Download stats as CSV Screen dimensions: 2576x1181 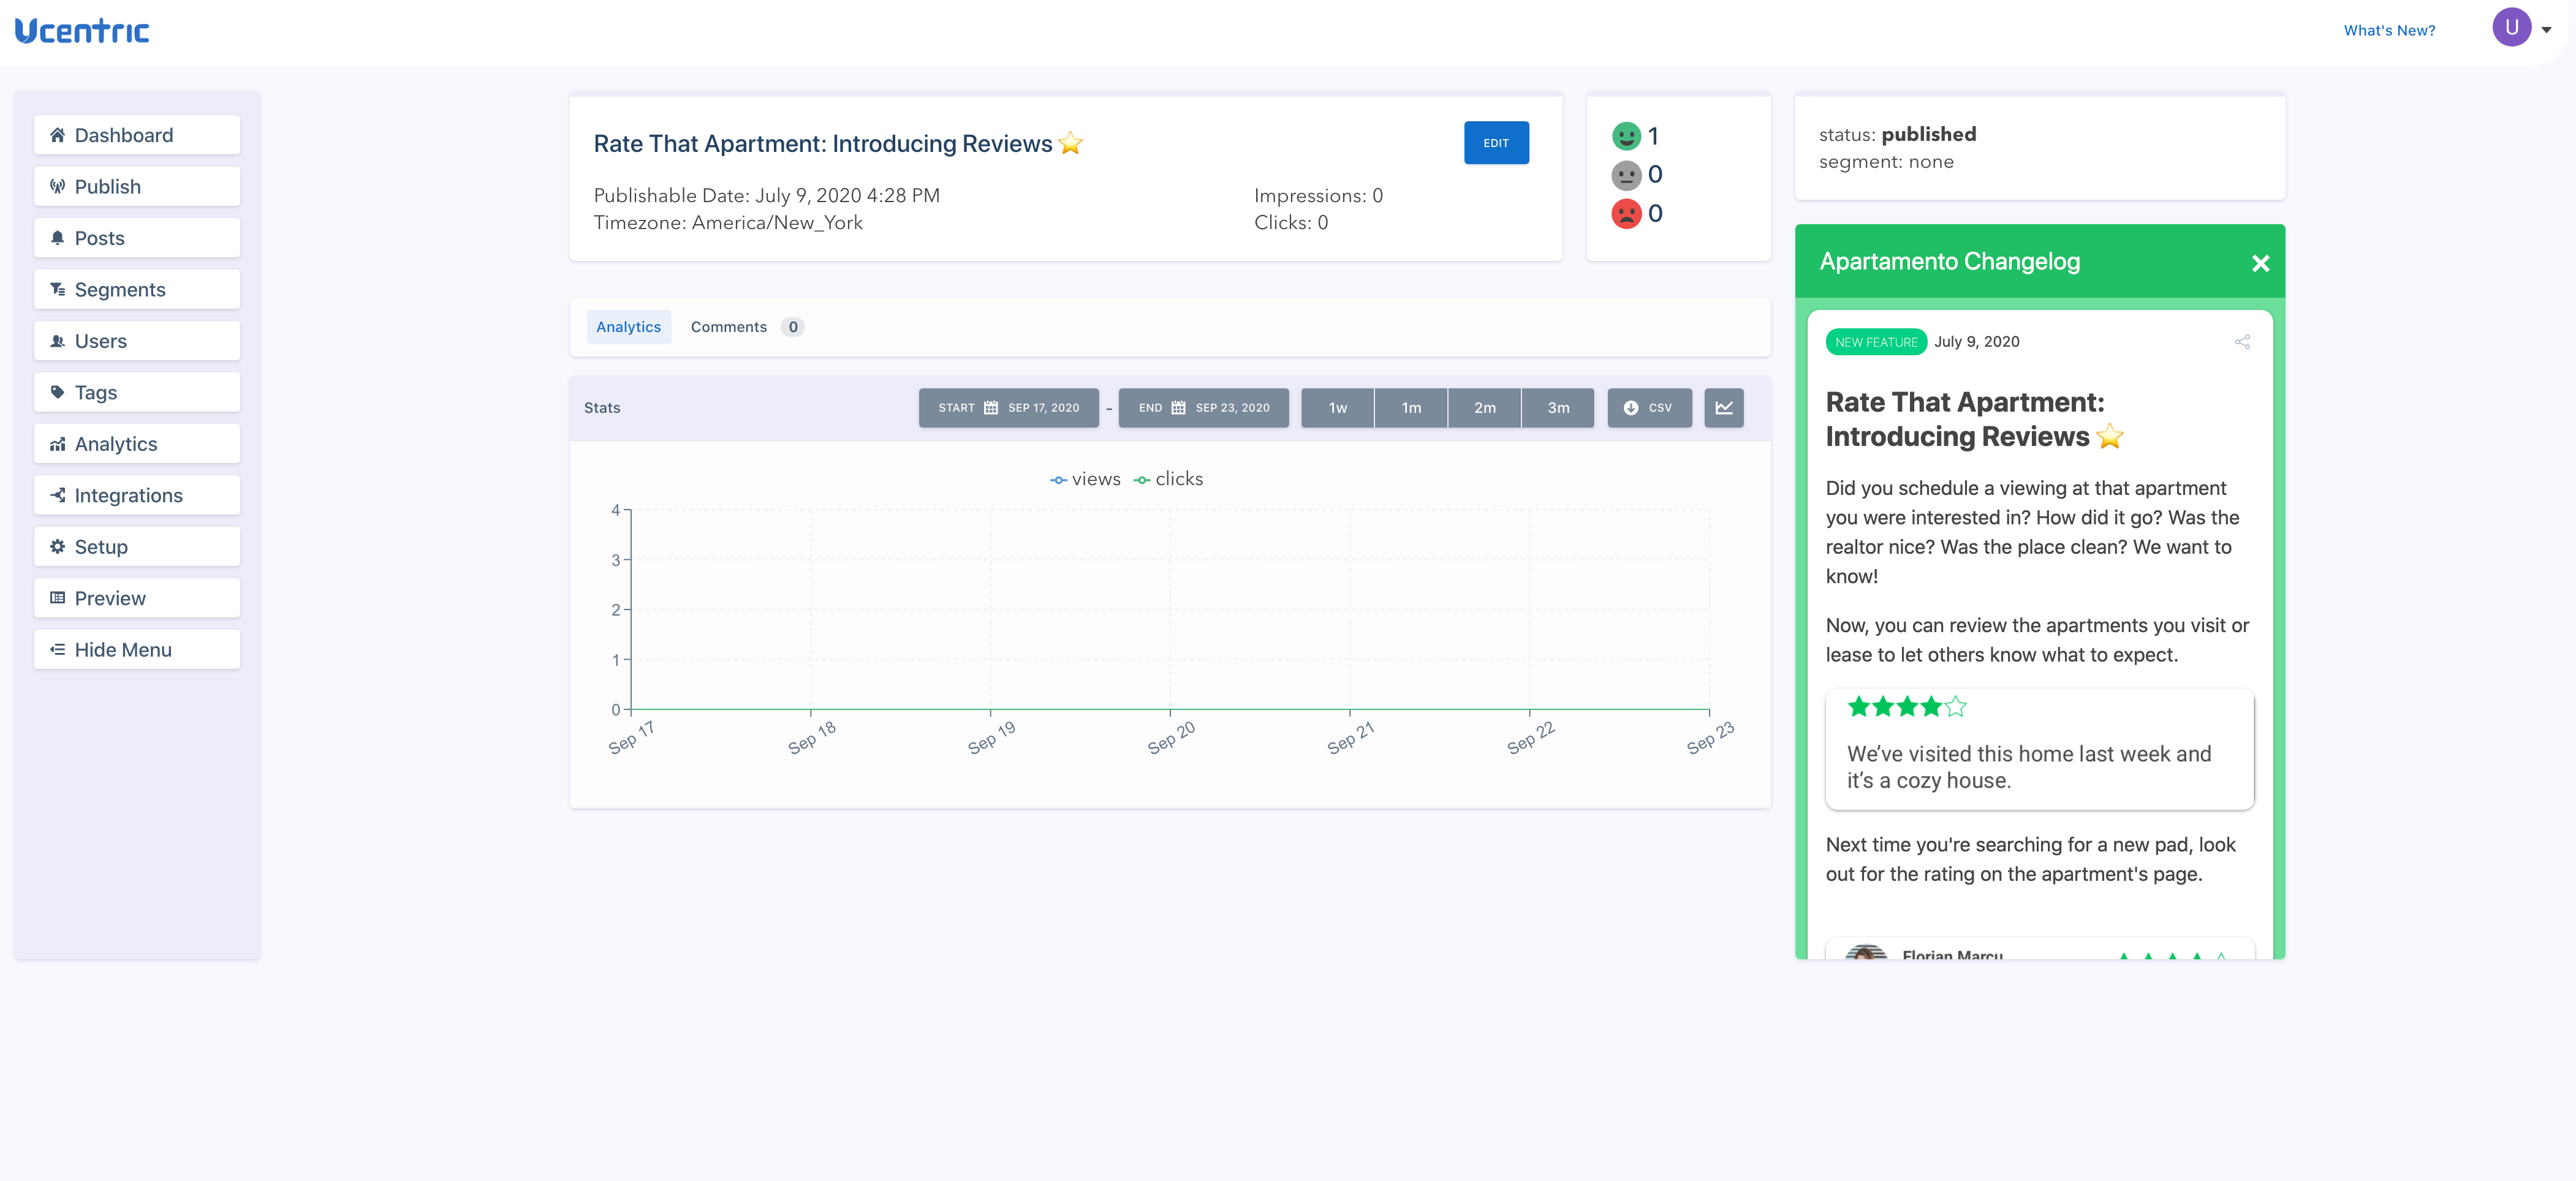tap(1649, 408)
